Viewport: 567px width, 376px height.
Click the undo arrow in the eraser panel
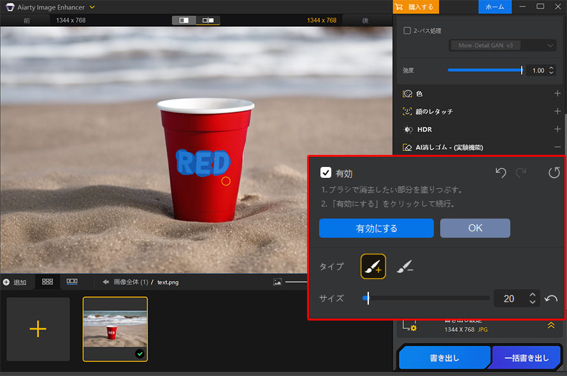(x=500, y=173)
